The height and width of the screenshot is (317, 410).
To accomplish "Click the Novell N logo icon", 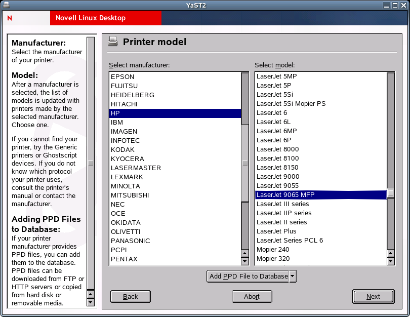I will click(10, 18).
